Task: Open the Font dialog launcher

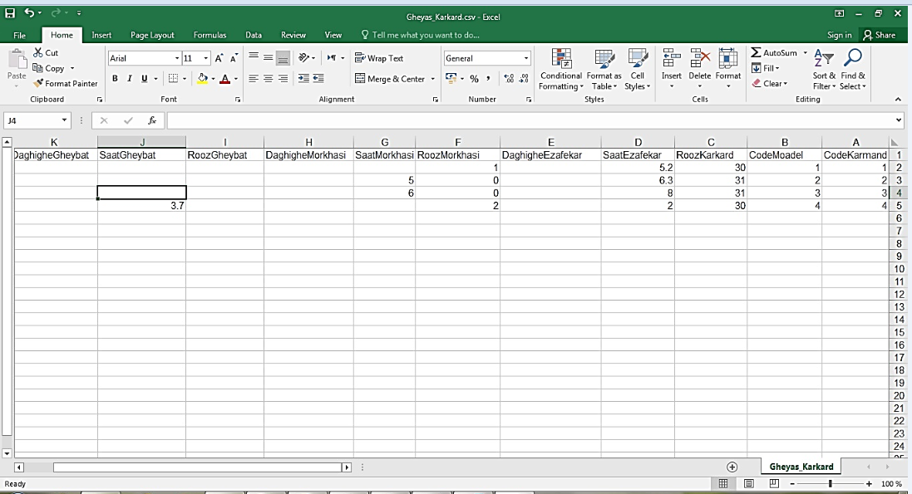Action: point(237,100)
